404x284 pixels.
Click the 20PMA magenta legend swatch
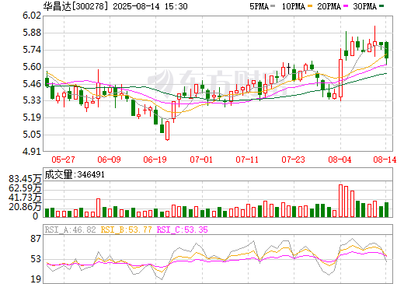coord(346,5)
